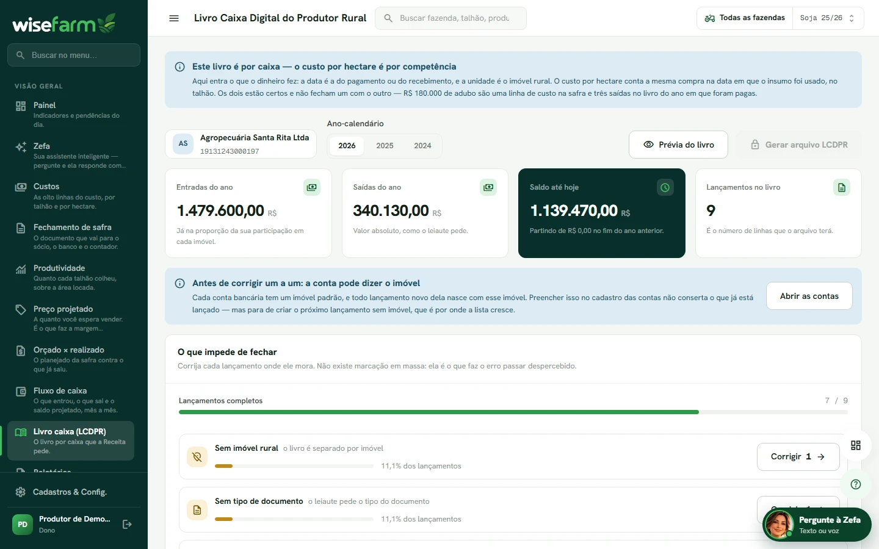Open Zefa assistant sparkle icon
The width and height of the screenshot is (879, 549).
click(21, 147)
